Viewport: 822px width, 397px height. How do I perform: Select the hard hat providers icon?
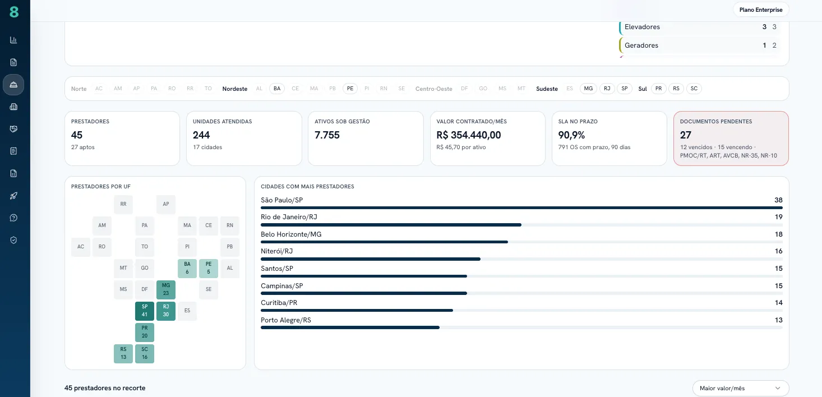[13, 85]
